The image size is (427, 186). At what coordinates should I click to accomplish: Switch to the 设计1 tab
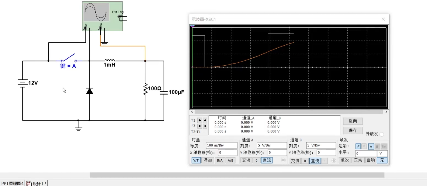click(x=36, y=184)
